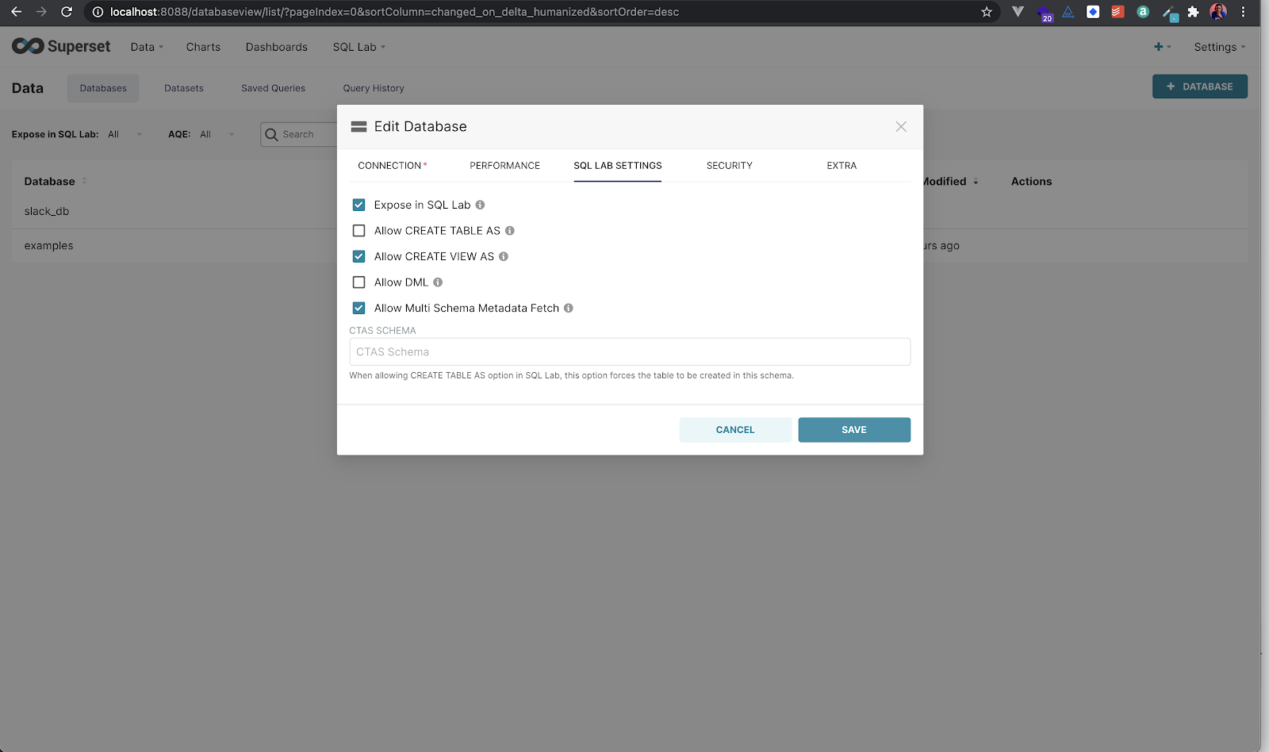Open the Data navigation dropdown
1269x752 pixels.
click(x=146, y=46)
